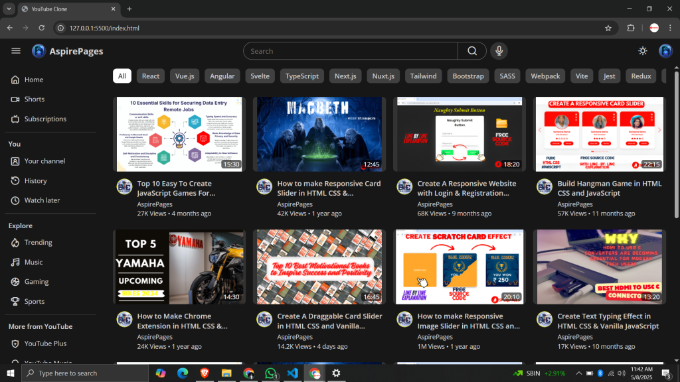Viewport: 680px width, 382px height.
Task: Click the AspirePages logo icon
Action: 39,51
